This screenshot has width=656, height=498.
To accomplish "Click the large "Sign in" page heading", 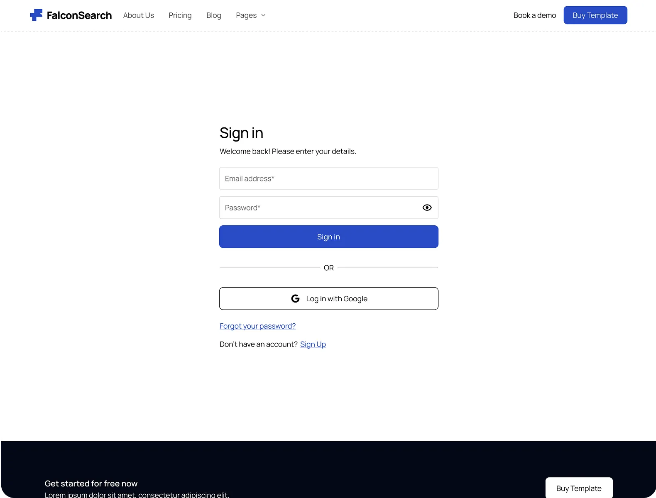I will pyautogui.click(x=242, y=133).
